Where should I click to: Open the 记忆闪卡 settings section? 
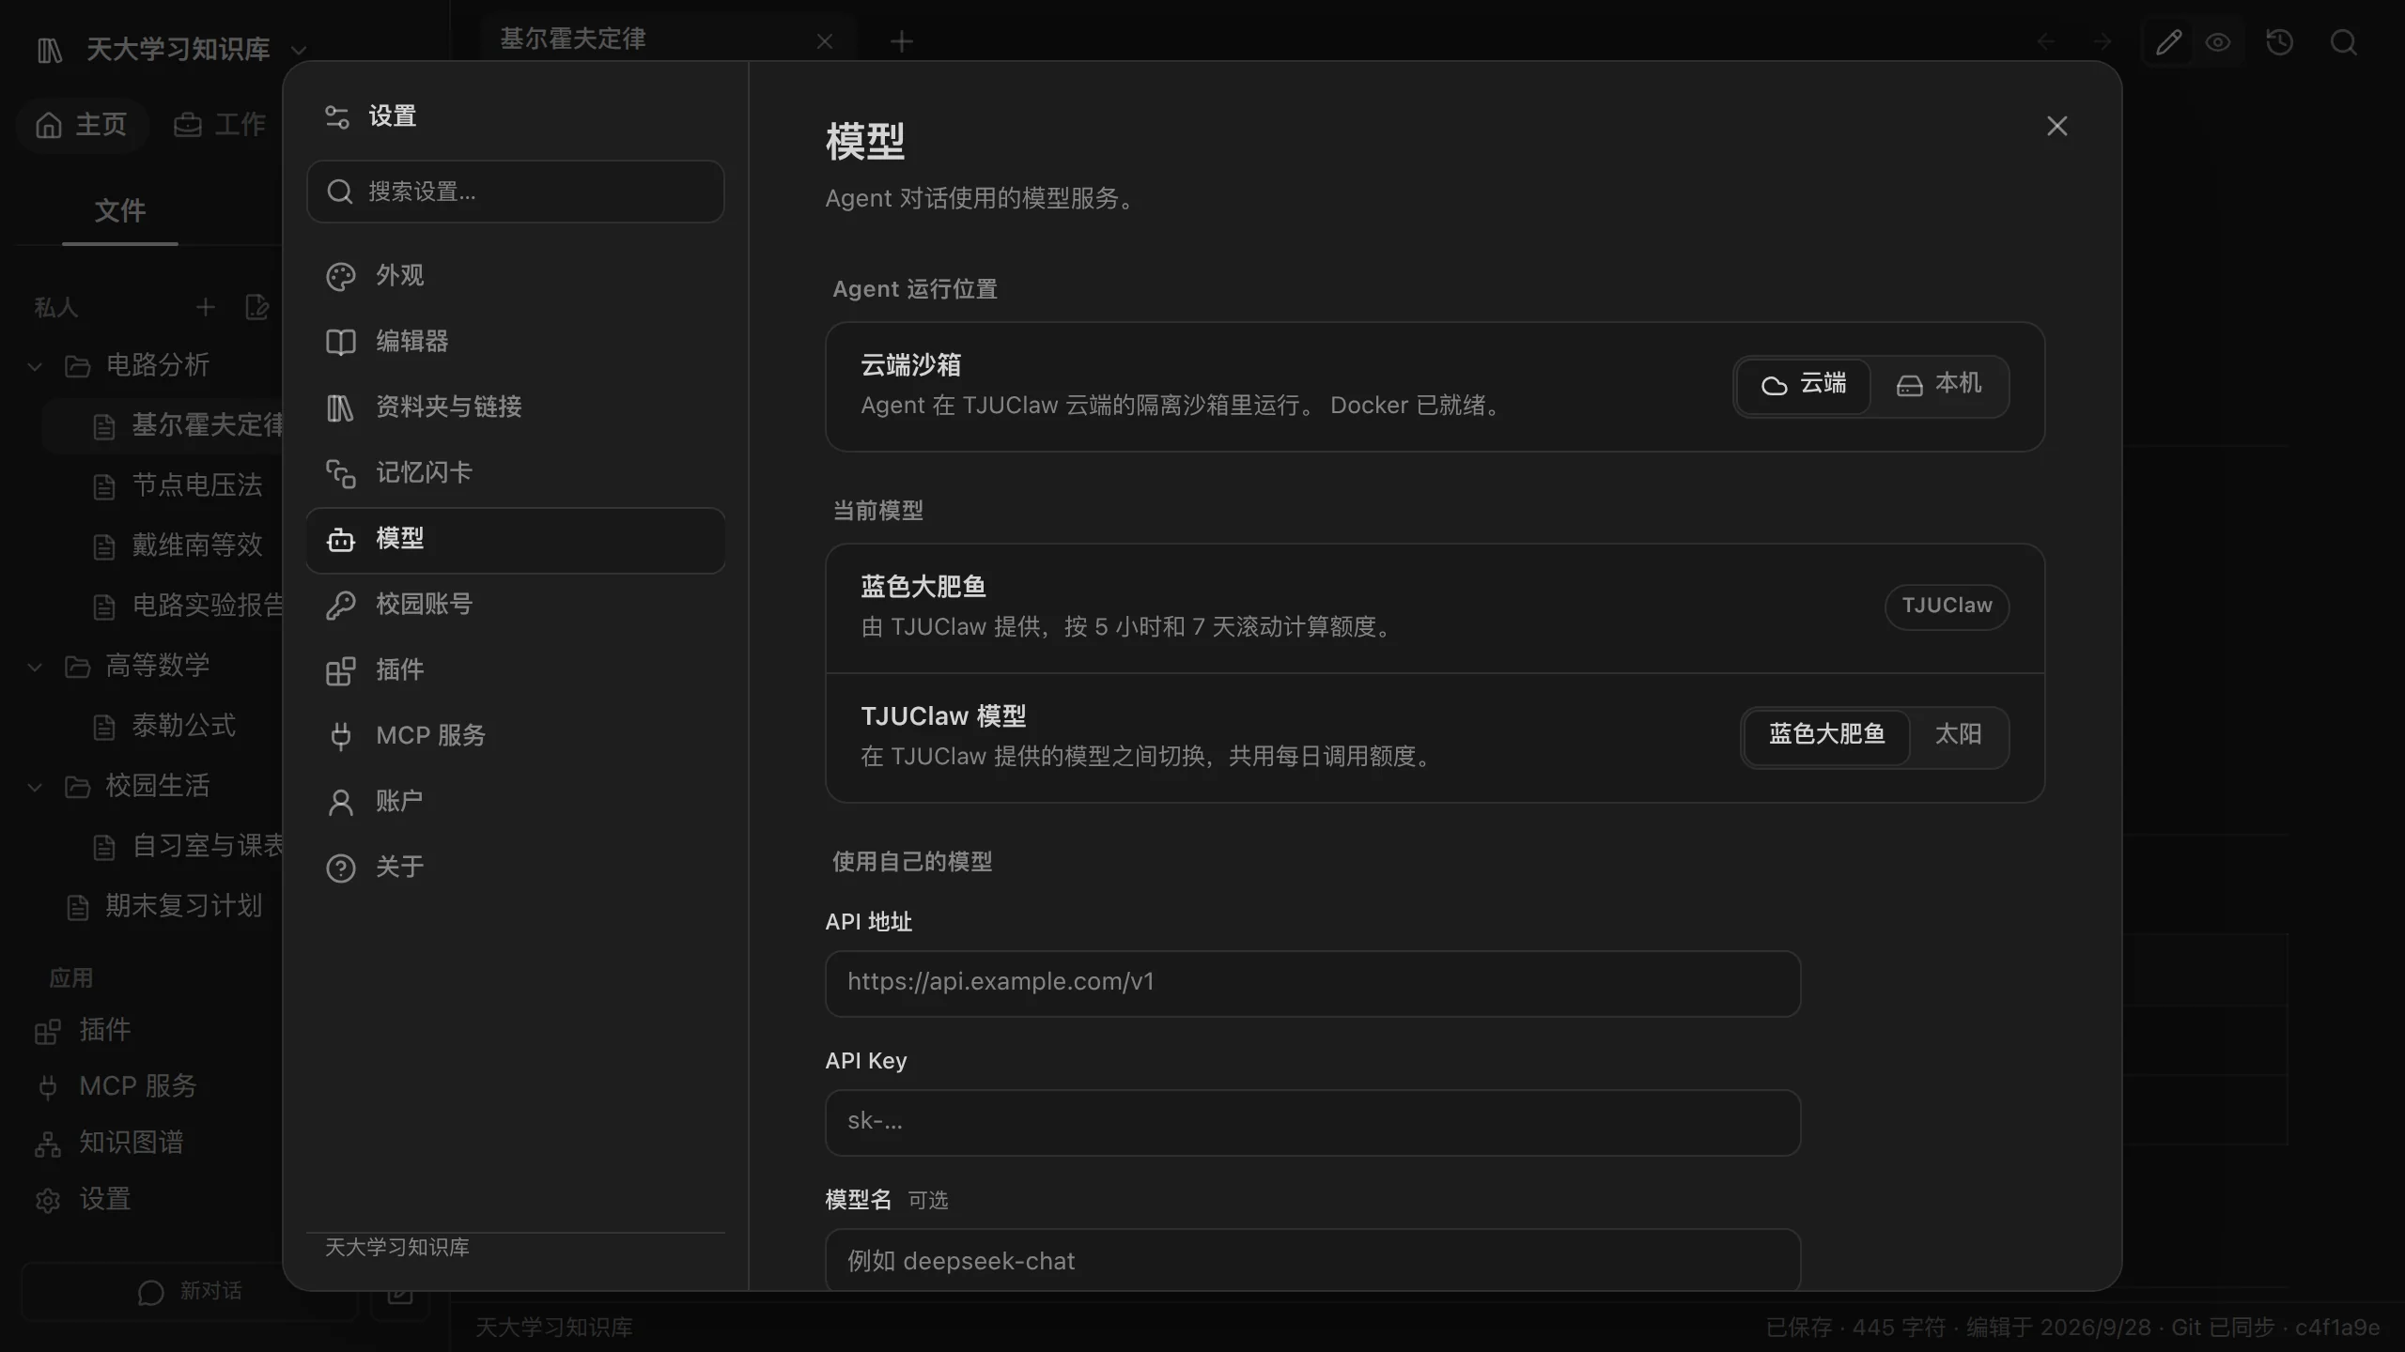pos(515,473)
